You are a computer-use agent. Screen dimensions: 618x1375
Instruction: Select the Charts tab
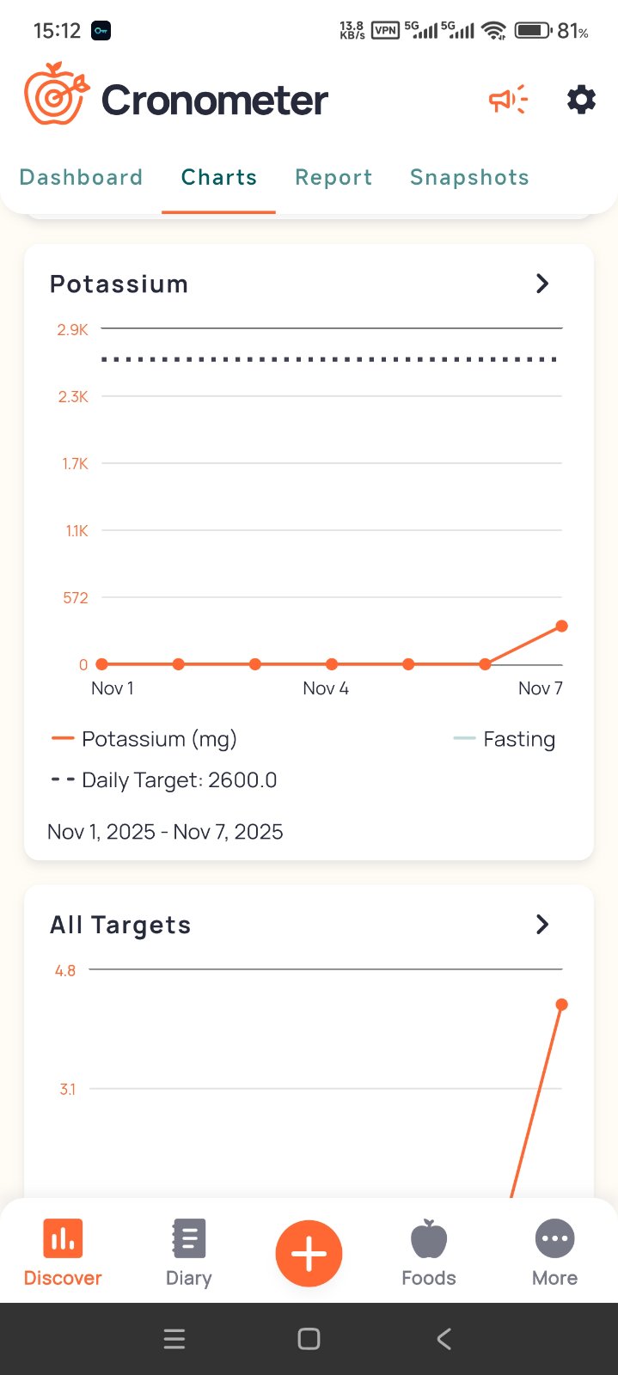point(219,177)
